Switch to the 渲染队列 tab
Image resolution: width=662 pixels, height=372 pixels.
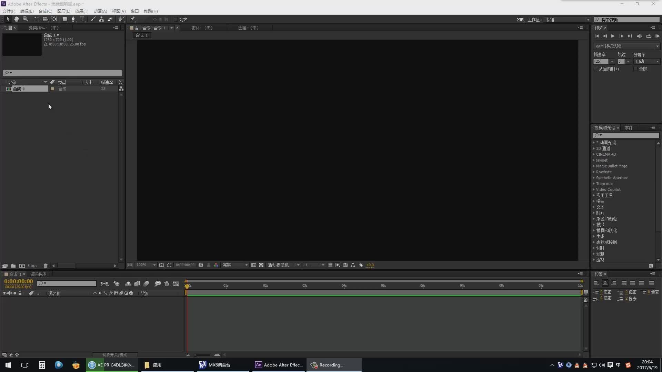coord(39,274)
